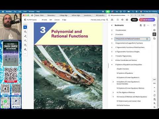Open the save/print document icon in top bar
This screenshot has height=119, width=159.
(118, 20)
